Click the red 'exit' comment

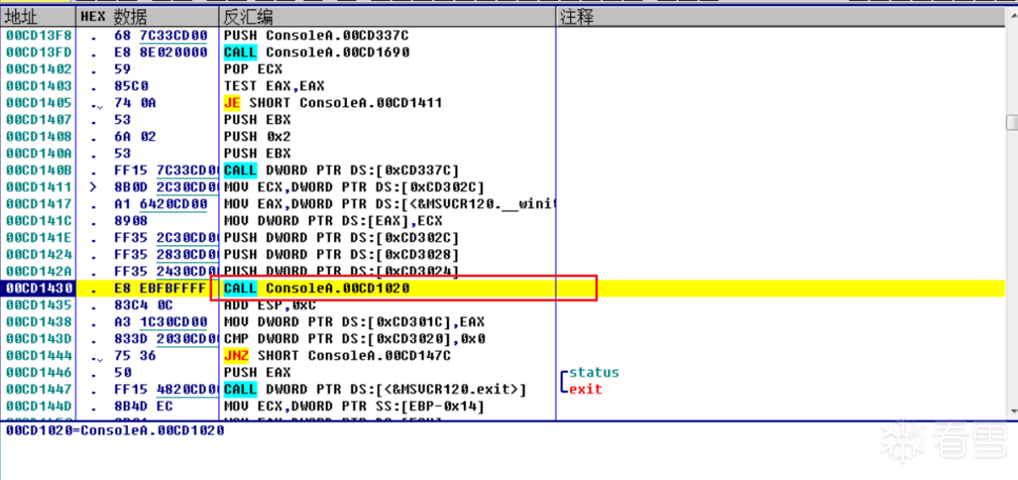coord(585,389)
